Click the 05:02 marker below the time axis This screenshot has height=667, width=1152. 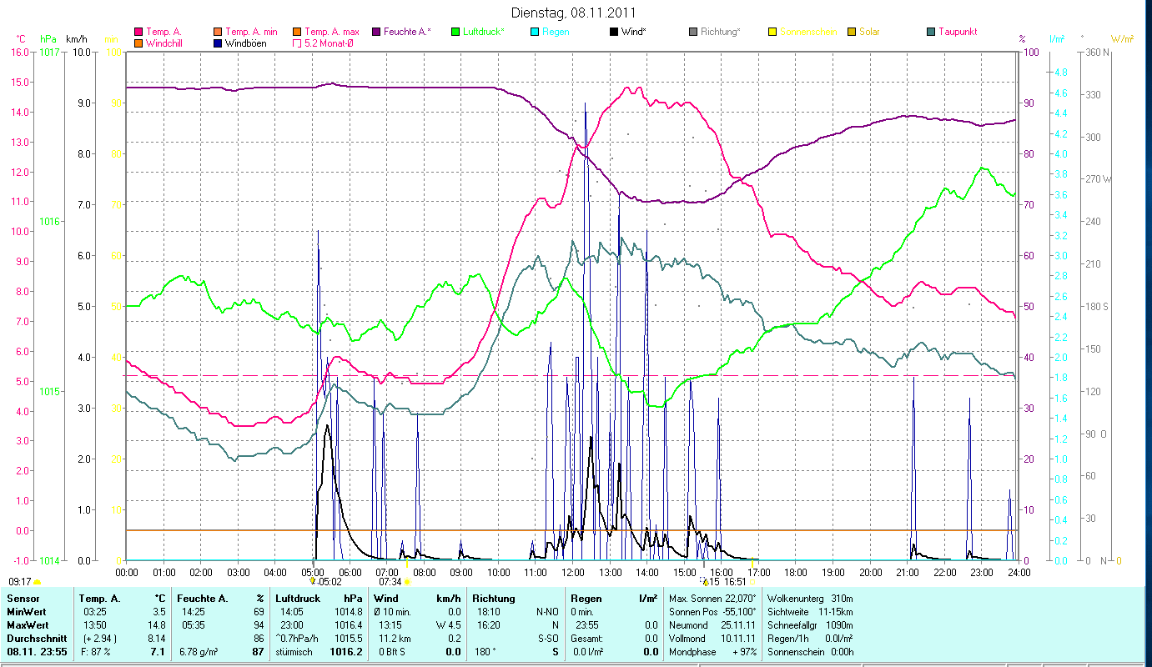pos(330,582)
